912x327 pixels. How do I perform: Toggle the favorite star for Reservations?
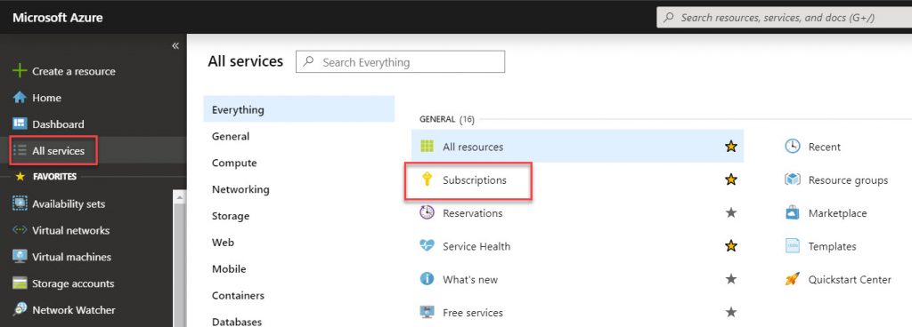pos(731,212)
